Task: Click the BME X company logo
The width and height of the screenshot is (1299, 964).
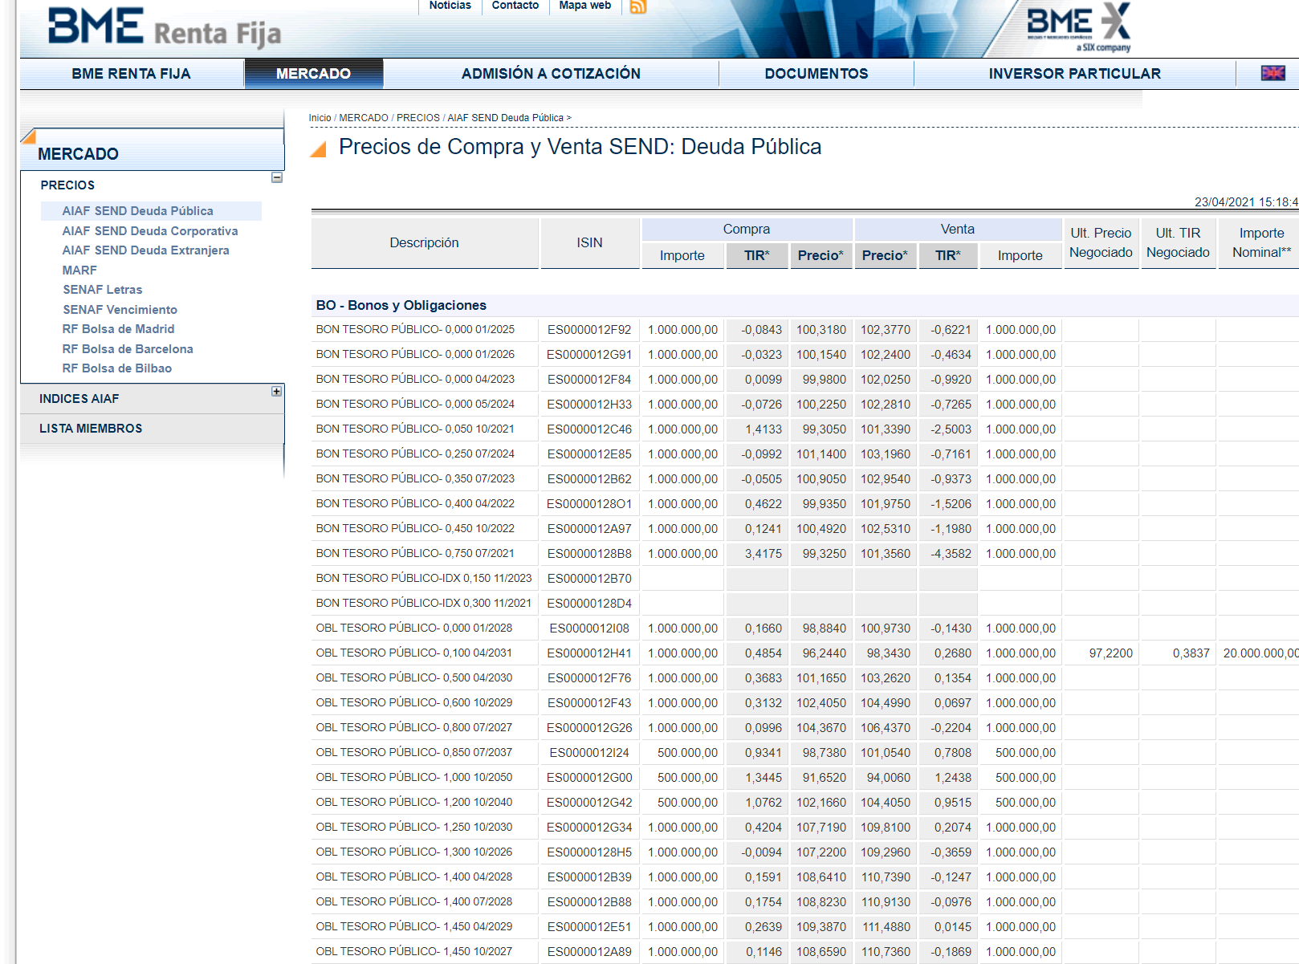Action: (1078, 27)
